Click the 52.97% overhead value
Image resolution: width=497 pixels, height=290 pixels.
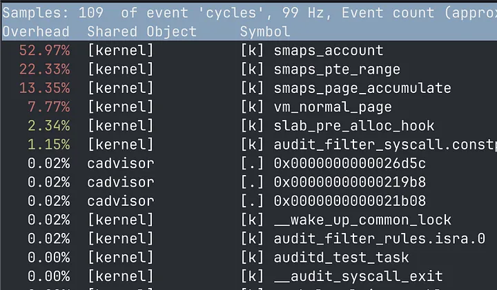point(44,50)
